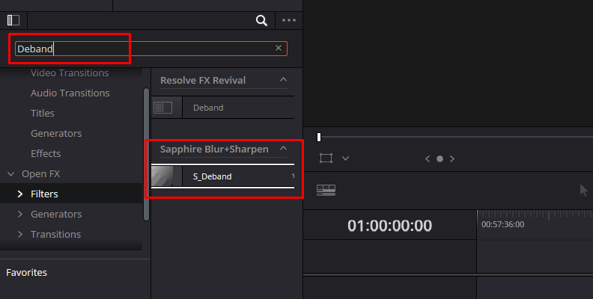593x299 pixels.
Task: Clear the Deband search text
Action: click(279, 48)
